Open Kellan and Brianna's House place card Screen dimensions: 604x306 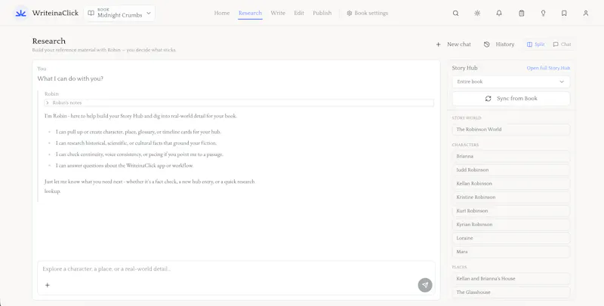coord(511,279)
